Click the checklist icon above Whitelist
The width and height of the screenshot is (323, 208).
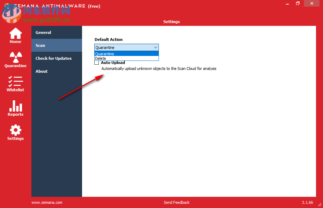(15, 81)
